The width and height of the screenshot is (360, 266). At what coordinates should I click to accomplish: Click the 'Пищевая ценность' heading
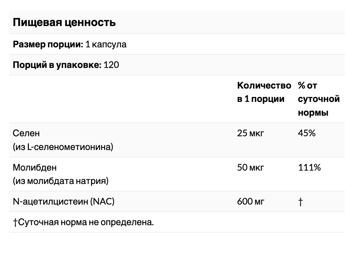[64, 22]
